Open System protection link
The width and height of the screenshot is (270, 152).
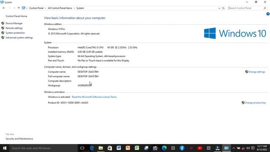[15, 33]
